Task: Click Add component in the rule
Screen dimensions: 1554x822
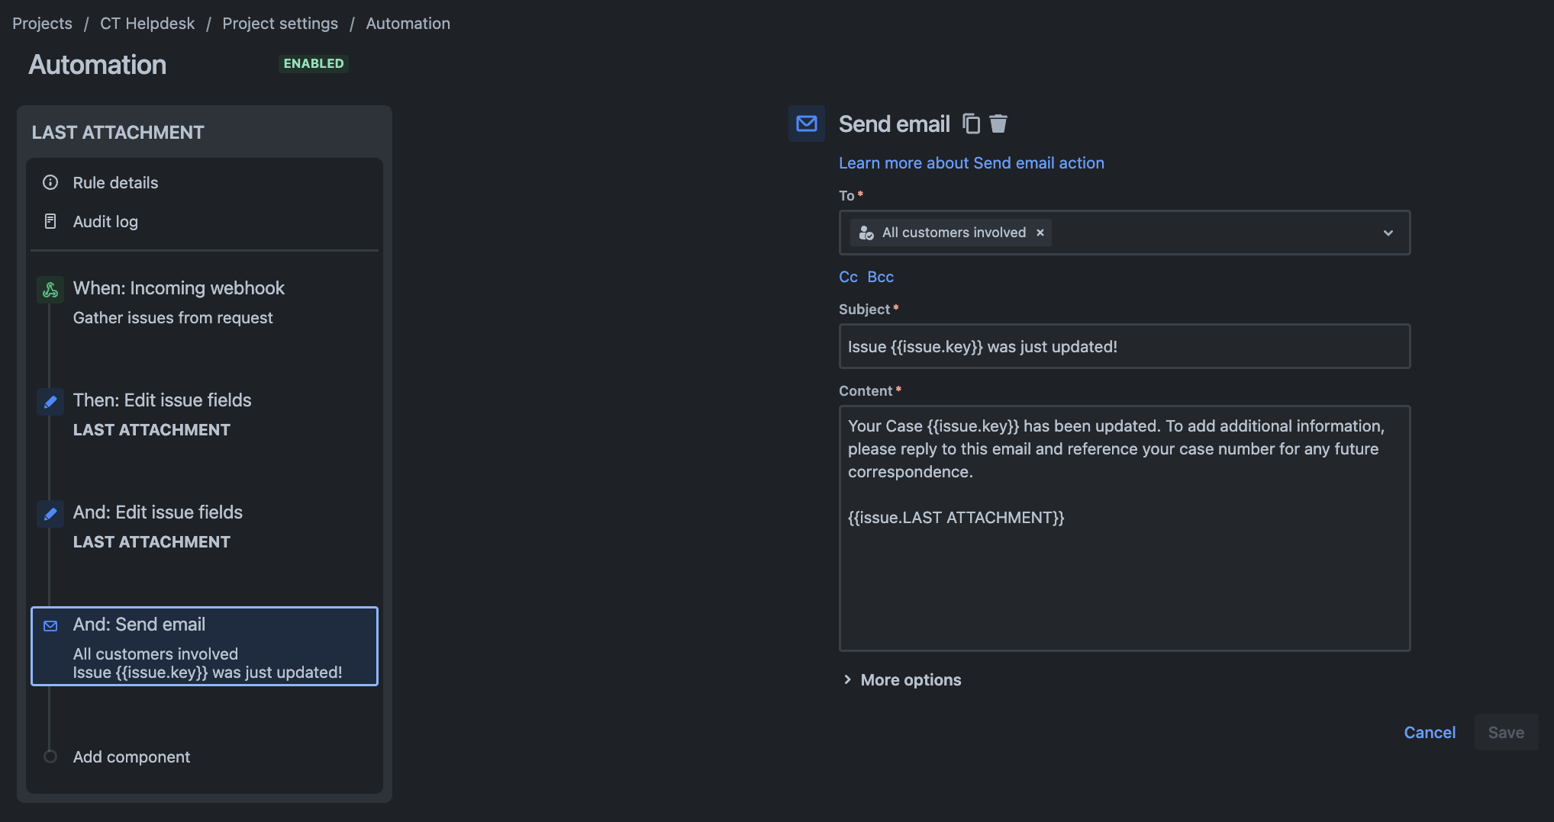Action: coord(131,756)
